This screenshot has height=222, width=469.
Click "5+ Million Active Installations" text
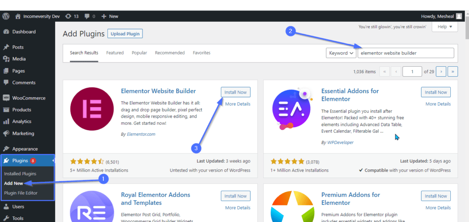coord(99,170)
